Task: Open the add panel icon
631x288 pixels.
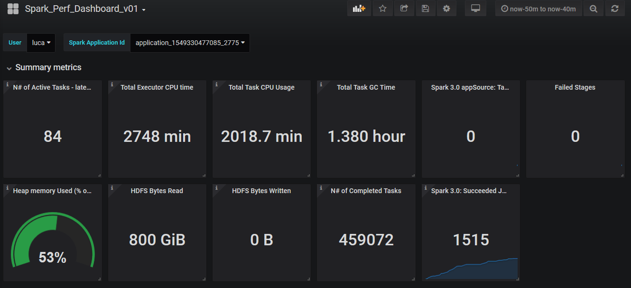Action: click(x=359, y=8)
